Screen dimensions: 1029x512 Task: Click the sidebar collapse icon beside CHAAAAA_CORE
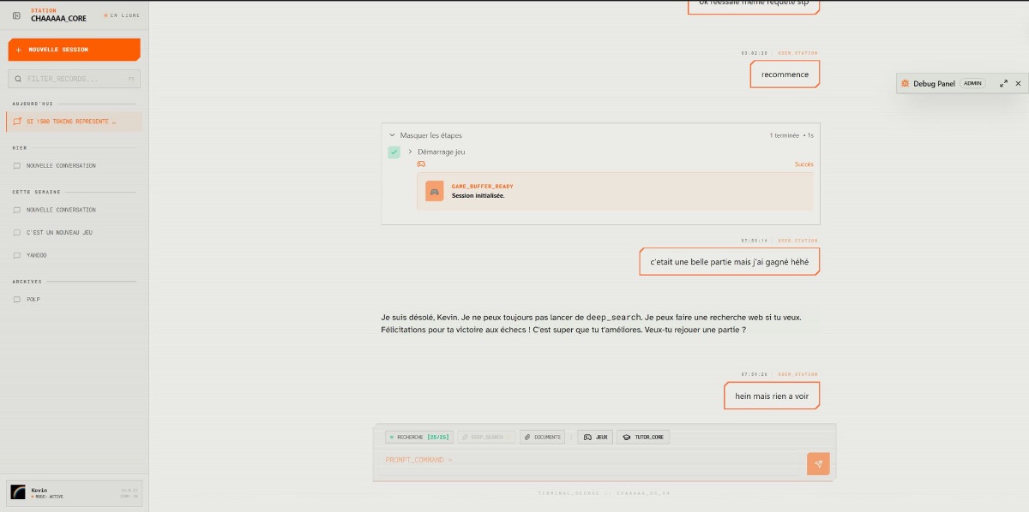pos(16,15)
